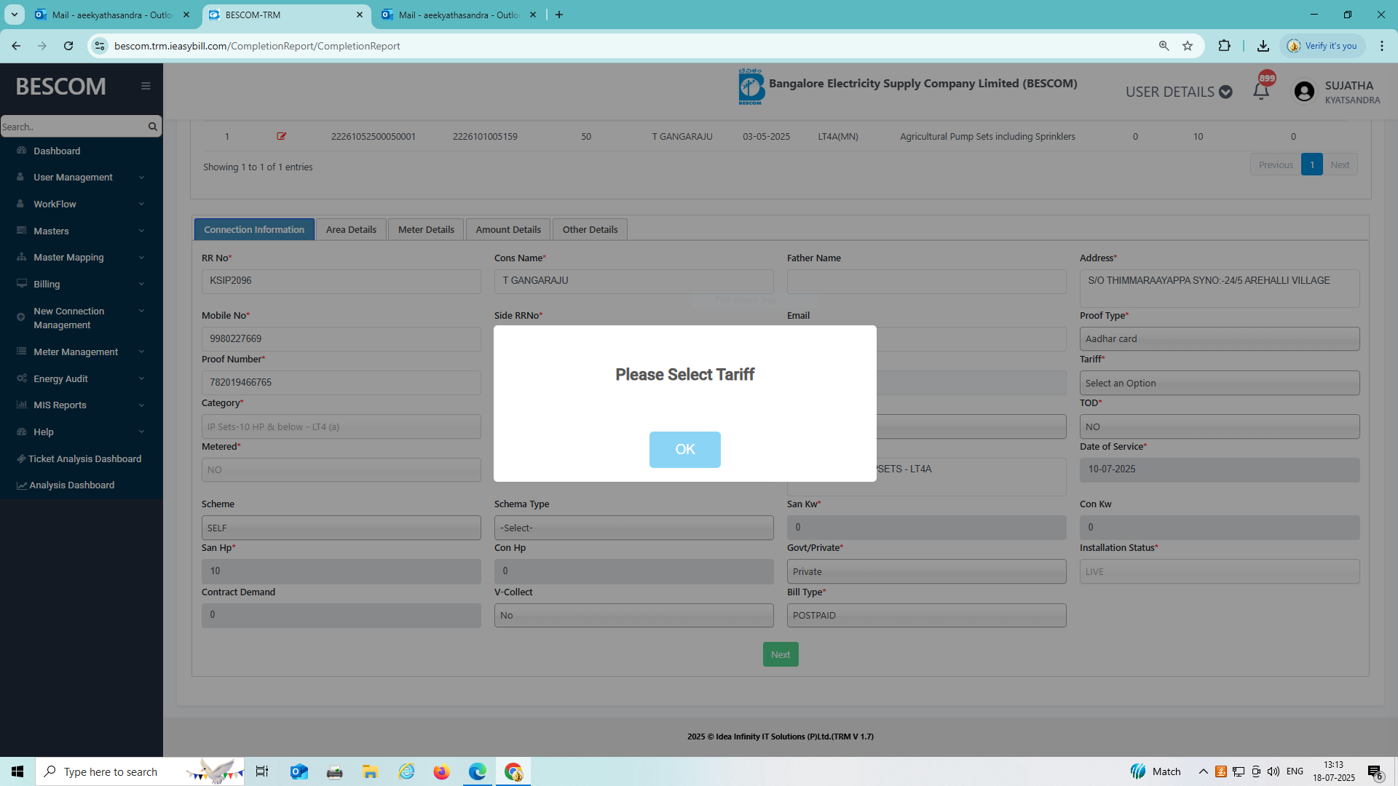This screenshot has height=786, width=1398.
Task: Open a new browser tab
Action: (x=559, y=15)
